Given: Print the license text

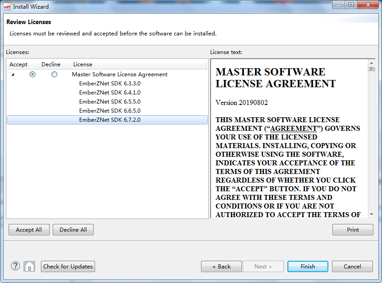Looking at the screenshot, I should click(x=353, y=230).
